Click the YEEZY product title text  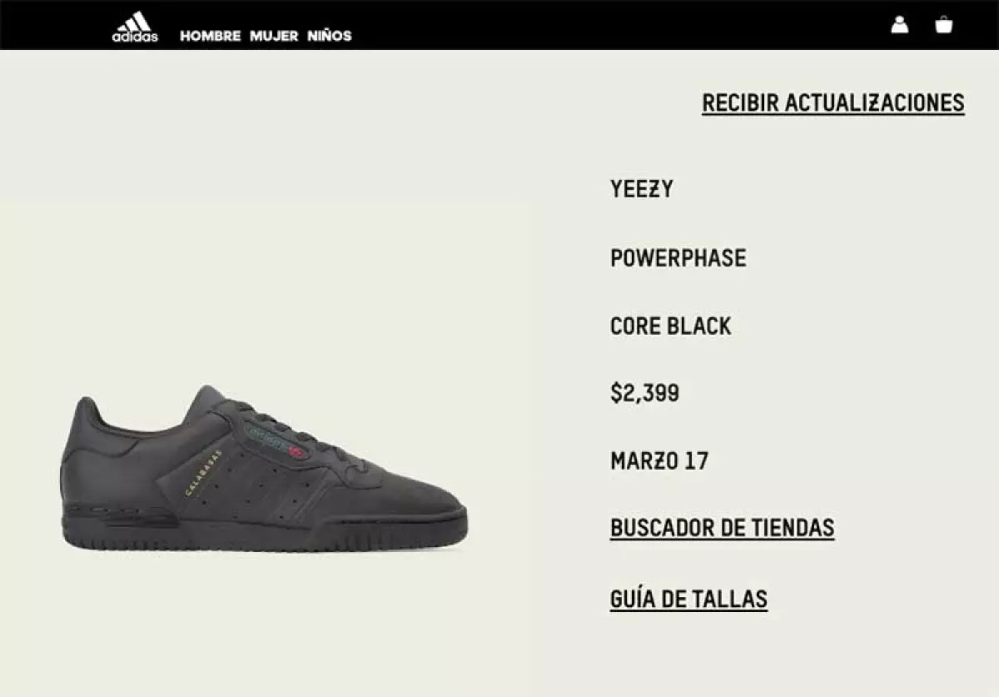[642, 190]
